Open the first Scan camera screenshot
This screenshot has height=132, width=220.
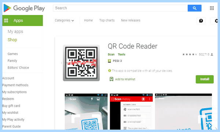click(86, 112)
